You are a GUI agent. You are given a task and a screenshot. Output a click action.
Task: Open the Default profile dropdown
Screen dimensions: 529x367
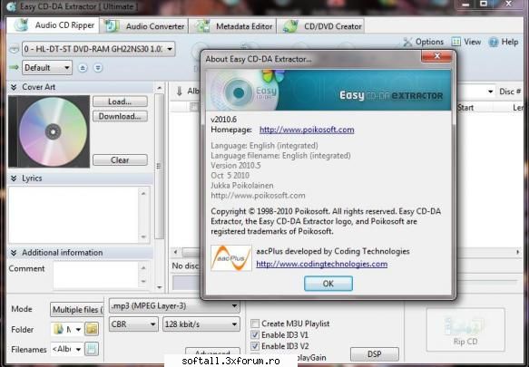(47, 68)
